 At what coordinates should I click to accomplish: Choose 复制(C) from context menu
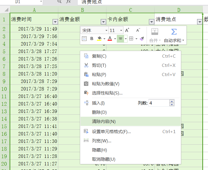[x=130, y=56]
